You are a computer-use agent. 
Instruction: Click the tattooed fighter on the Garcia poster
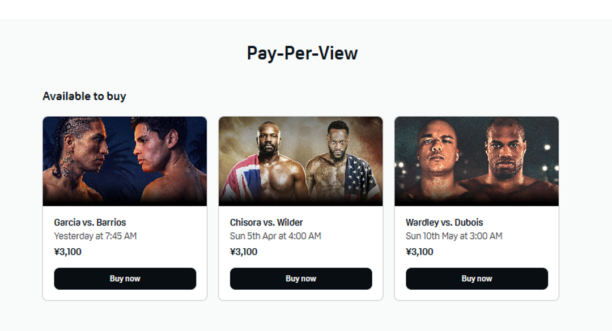click(76, 162)
